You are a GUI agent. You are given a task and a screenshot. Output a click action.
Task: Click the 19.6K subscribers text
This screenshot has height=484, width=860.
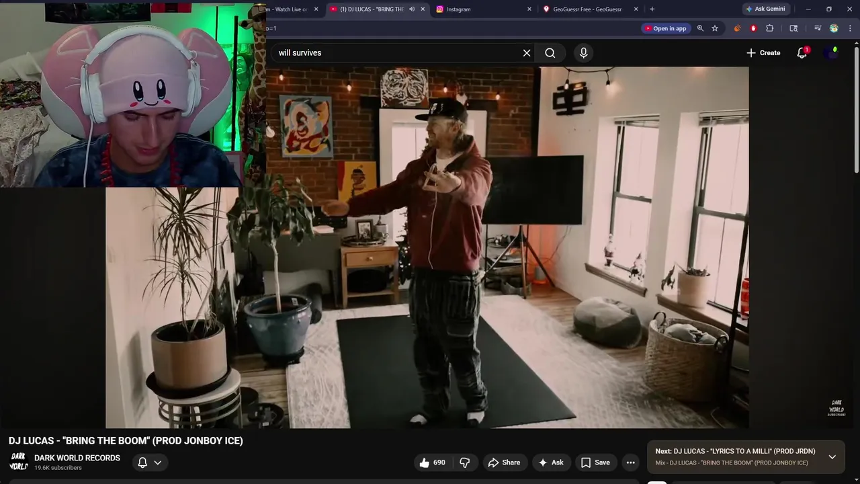58,468
